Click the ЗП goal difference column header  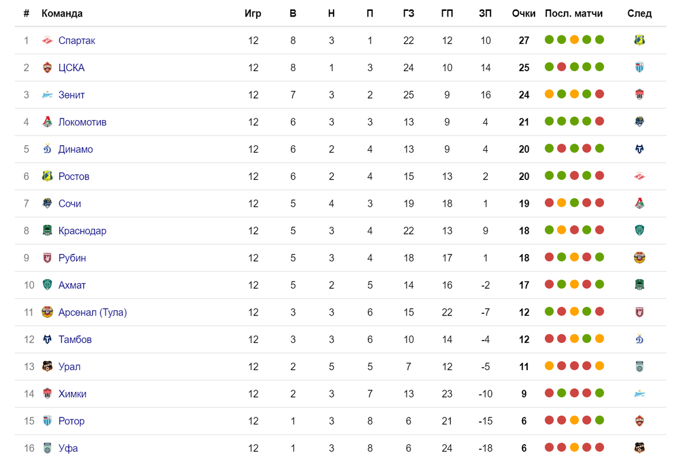(485, 14)
